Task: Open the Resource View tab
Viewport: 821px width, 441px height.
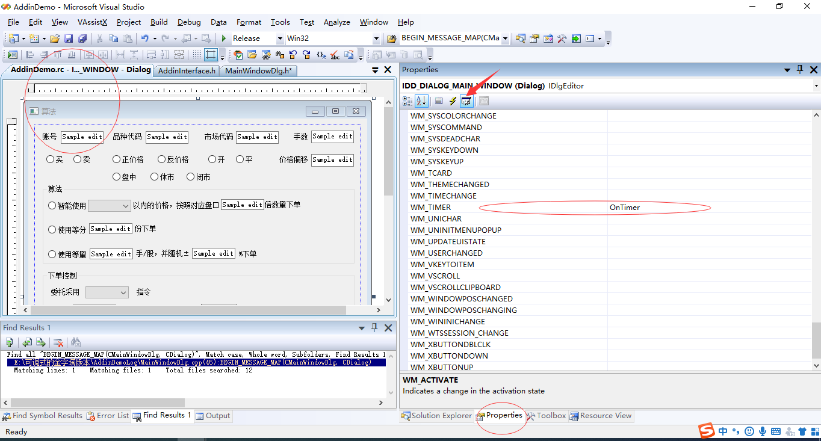Action: coord(600,416)
